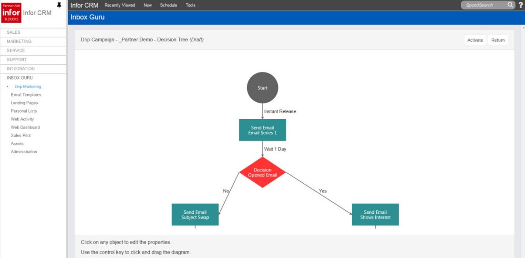Open the Recently Viewed menu
This screenshot has width=525, height=258.
[x=120, y=5]
